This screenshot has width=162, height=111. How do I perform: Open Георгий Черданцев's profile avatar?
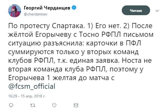pos(15,11)
